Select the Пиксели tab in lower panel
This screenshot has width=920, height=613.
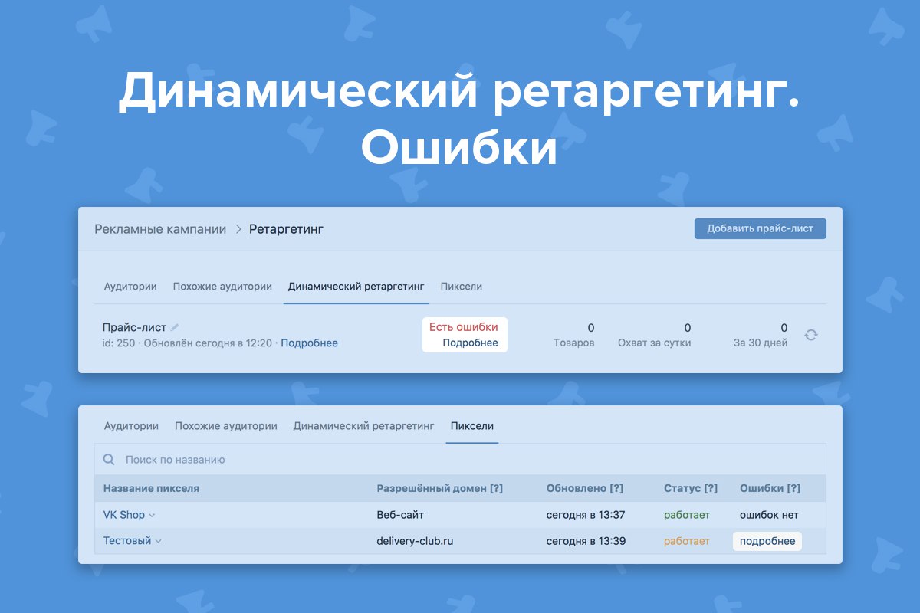(x=472, y=426)
